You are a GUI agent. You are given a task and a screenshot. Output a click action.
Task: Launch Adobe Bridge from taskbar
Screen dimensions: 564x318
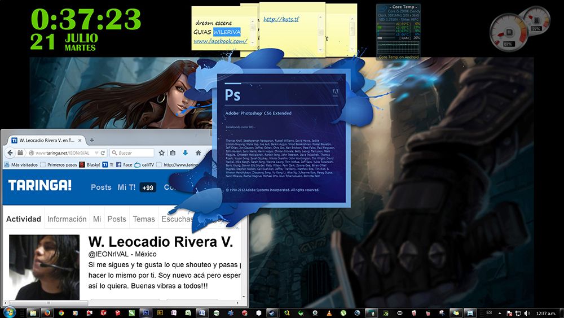(x=160, y=313)
